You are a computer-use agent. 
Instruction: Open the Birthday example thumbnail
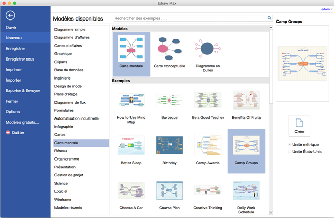pos(170,145)
